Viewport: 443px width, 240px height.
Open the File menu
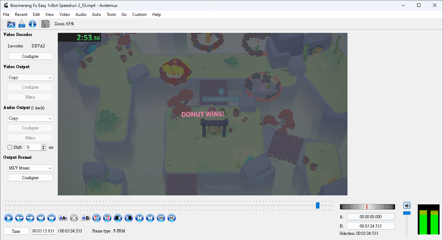[6, 15]
